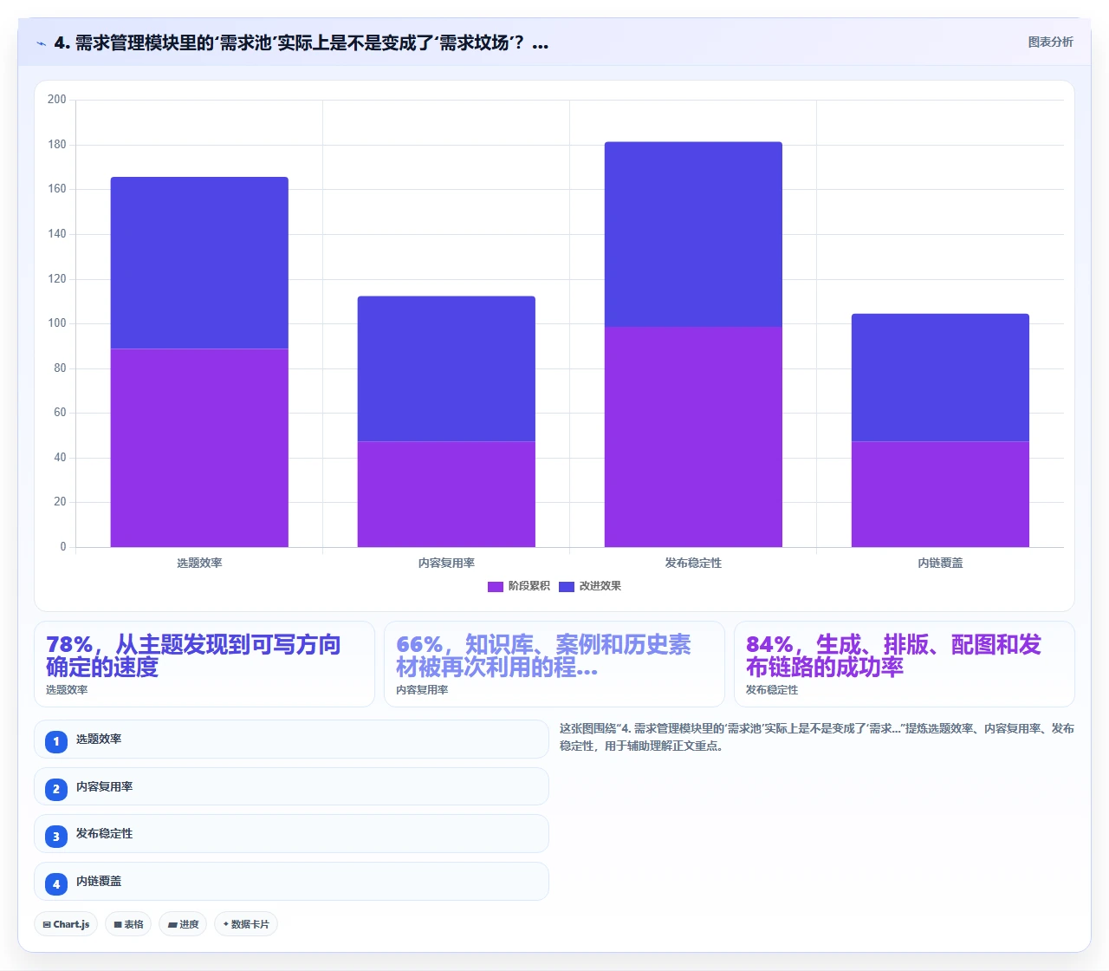Click the 100 y-axis value

[x=57, y=323]
